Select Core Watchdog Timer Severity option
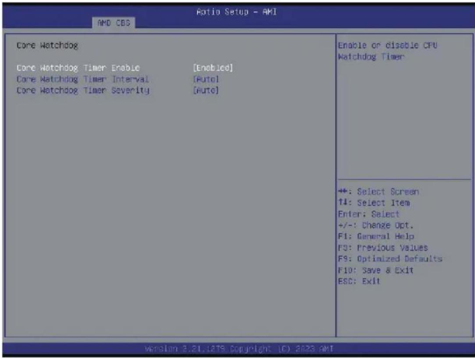This screenshot has height=358, width=475. click(x=83, y=91)
